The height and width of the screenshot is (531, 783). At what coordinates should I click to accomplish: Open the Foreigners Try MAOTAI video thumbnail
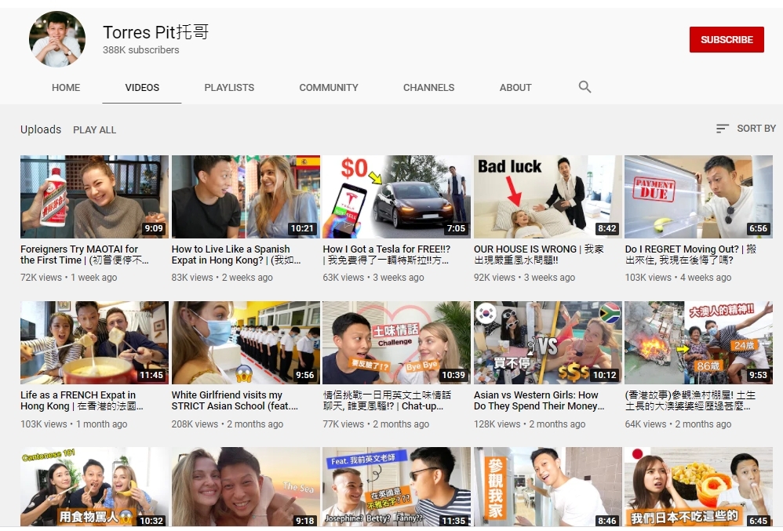tap(94, 196)
